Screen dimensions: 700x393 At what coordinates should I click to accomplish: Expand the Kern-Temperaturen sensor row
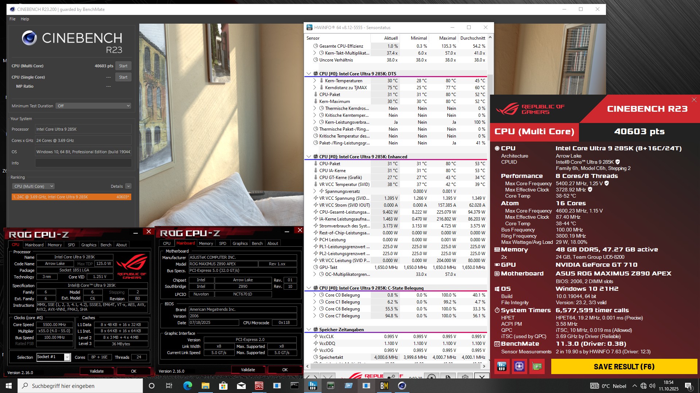315,81
